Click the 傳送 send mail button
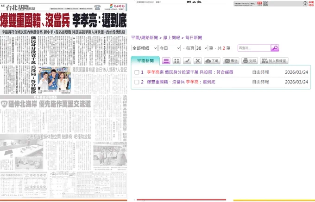 click(231, 61)
